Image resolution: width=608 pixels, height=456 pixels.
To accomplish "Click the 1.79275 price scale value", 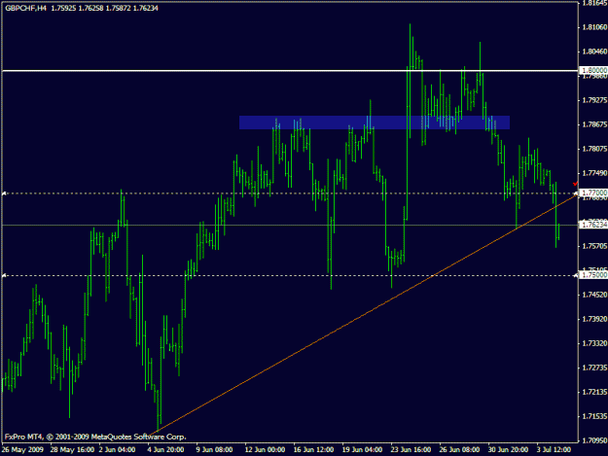I will click(x=594, y=100).
